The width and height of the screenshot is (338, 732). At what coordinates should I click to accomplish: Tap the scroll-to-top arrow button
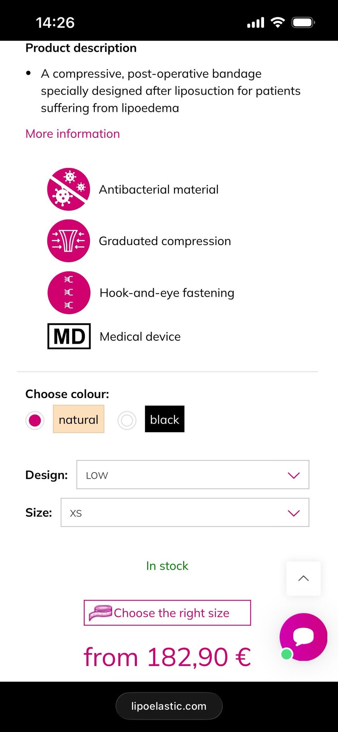[303, 578]
